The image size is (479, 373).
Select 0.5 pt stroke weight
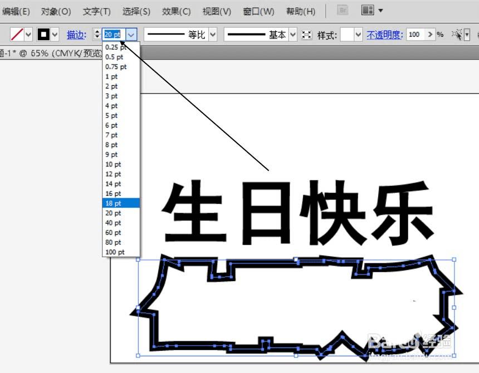(x=121, y=57)
